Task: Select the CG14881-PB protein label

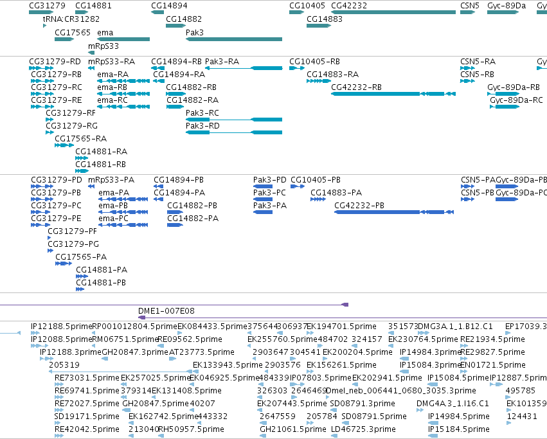Action: 101,283
